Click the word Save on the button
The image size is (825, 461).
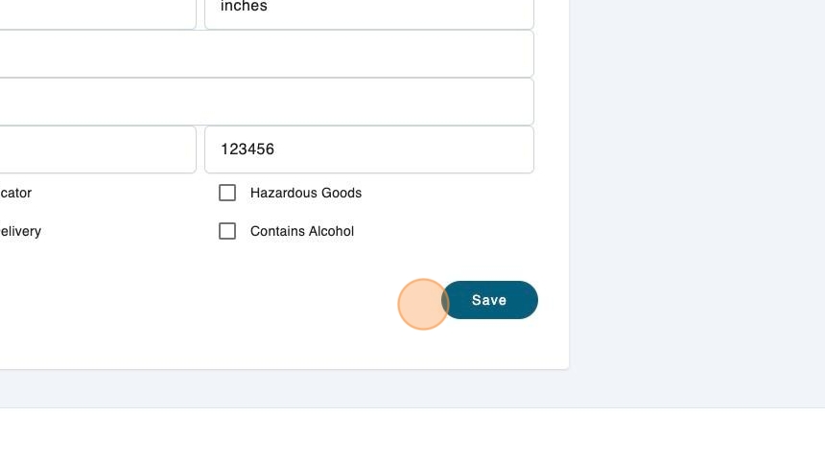(x=488, y=300)
